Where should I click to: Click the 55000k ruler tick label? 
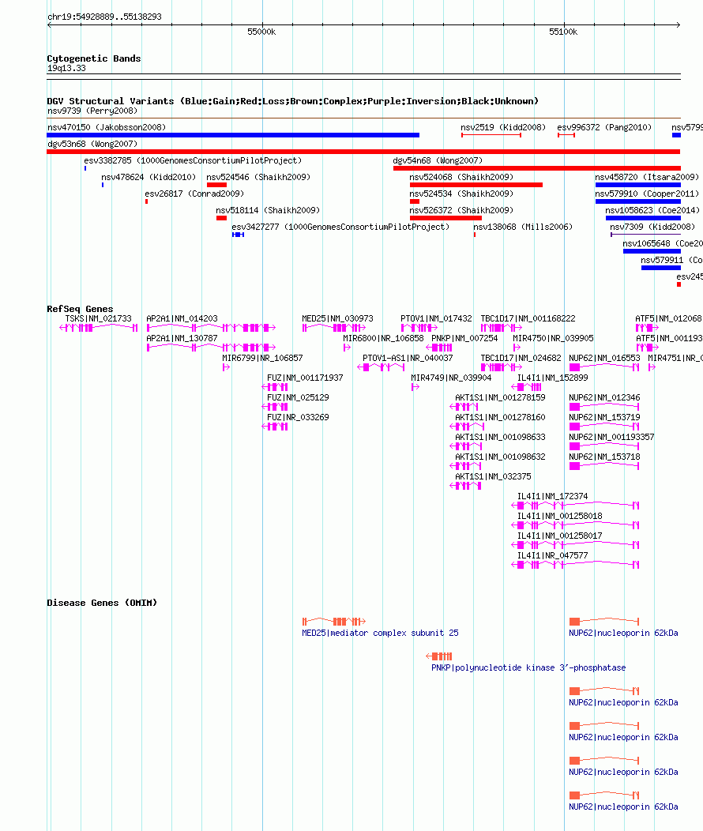(261, 32)
